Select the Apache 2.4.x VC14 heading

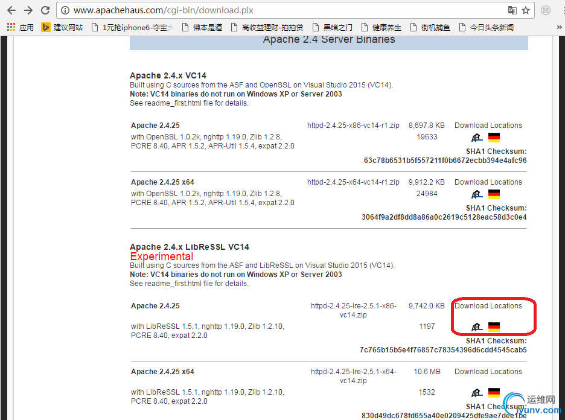tap(168, 75)
